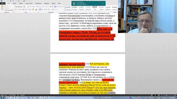Click the Zoom Meetings notification camera icon

(x=74, y=3)
